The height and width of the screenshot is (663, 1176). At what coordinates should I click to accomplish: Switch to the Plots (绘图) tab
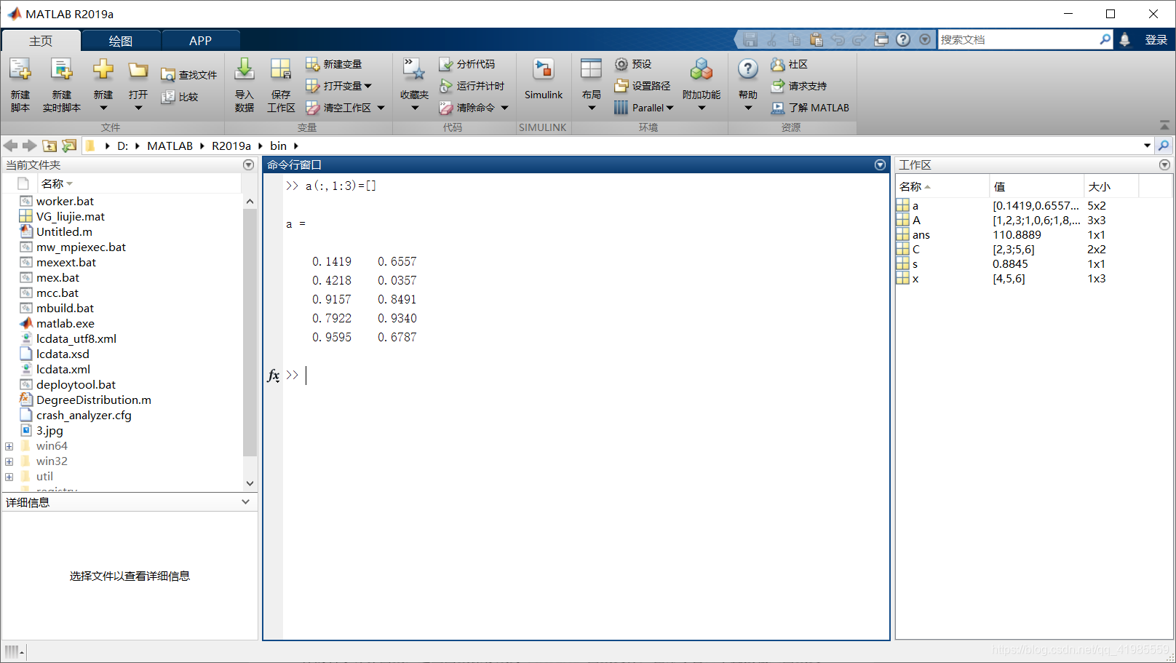pyautogui.click(x=121, y=41)
